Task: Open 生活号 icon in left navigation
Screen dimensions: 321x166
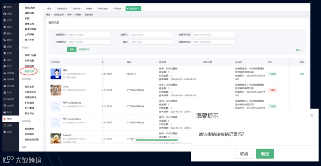Action: [5, 106]
